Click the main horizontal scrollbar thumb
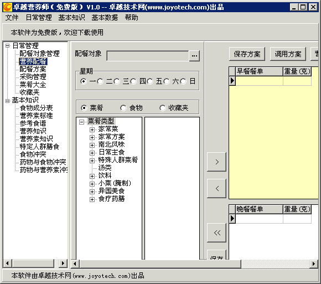The image size is (321, 284). (x=160, y=264)
